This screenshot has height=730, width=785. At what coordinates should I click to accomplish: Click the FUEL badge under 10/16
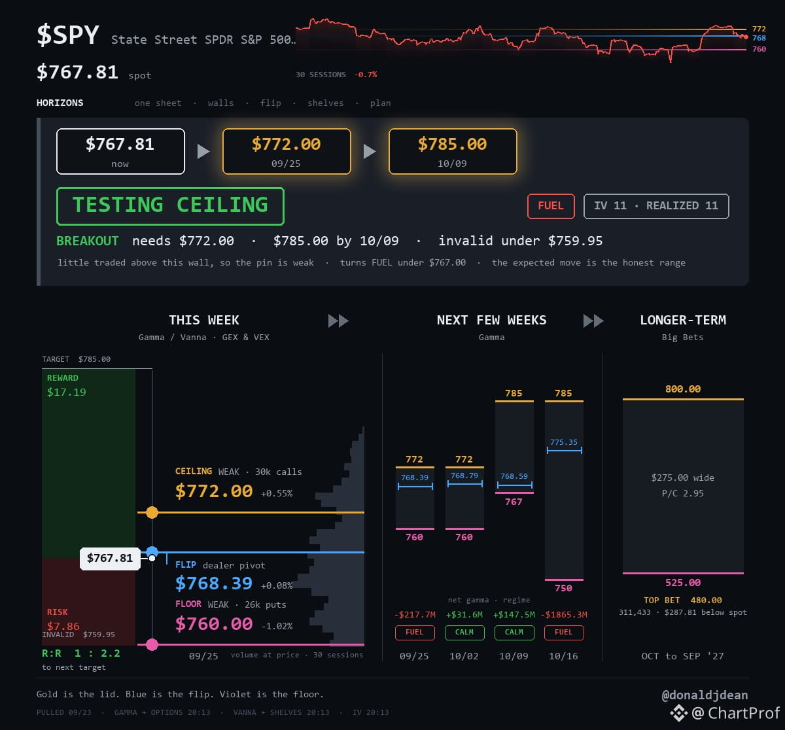click(x=564, y=633)
